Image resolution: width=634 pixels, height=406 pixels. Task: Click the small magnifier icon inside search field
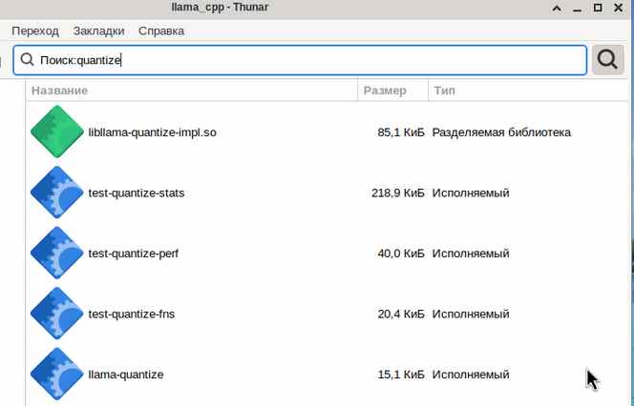[27, 60]
